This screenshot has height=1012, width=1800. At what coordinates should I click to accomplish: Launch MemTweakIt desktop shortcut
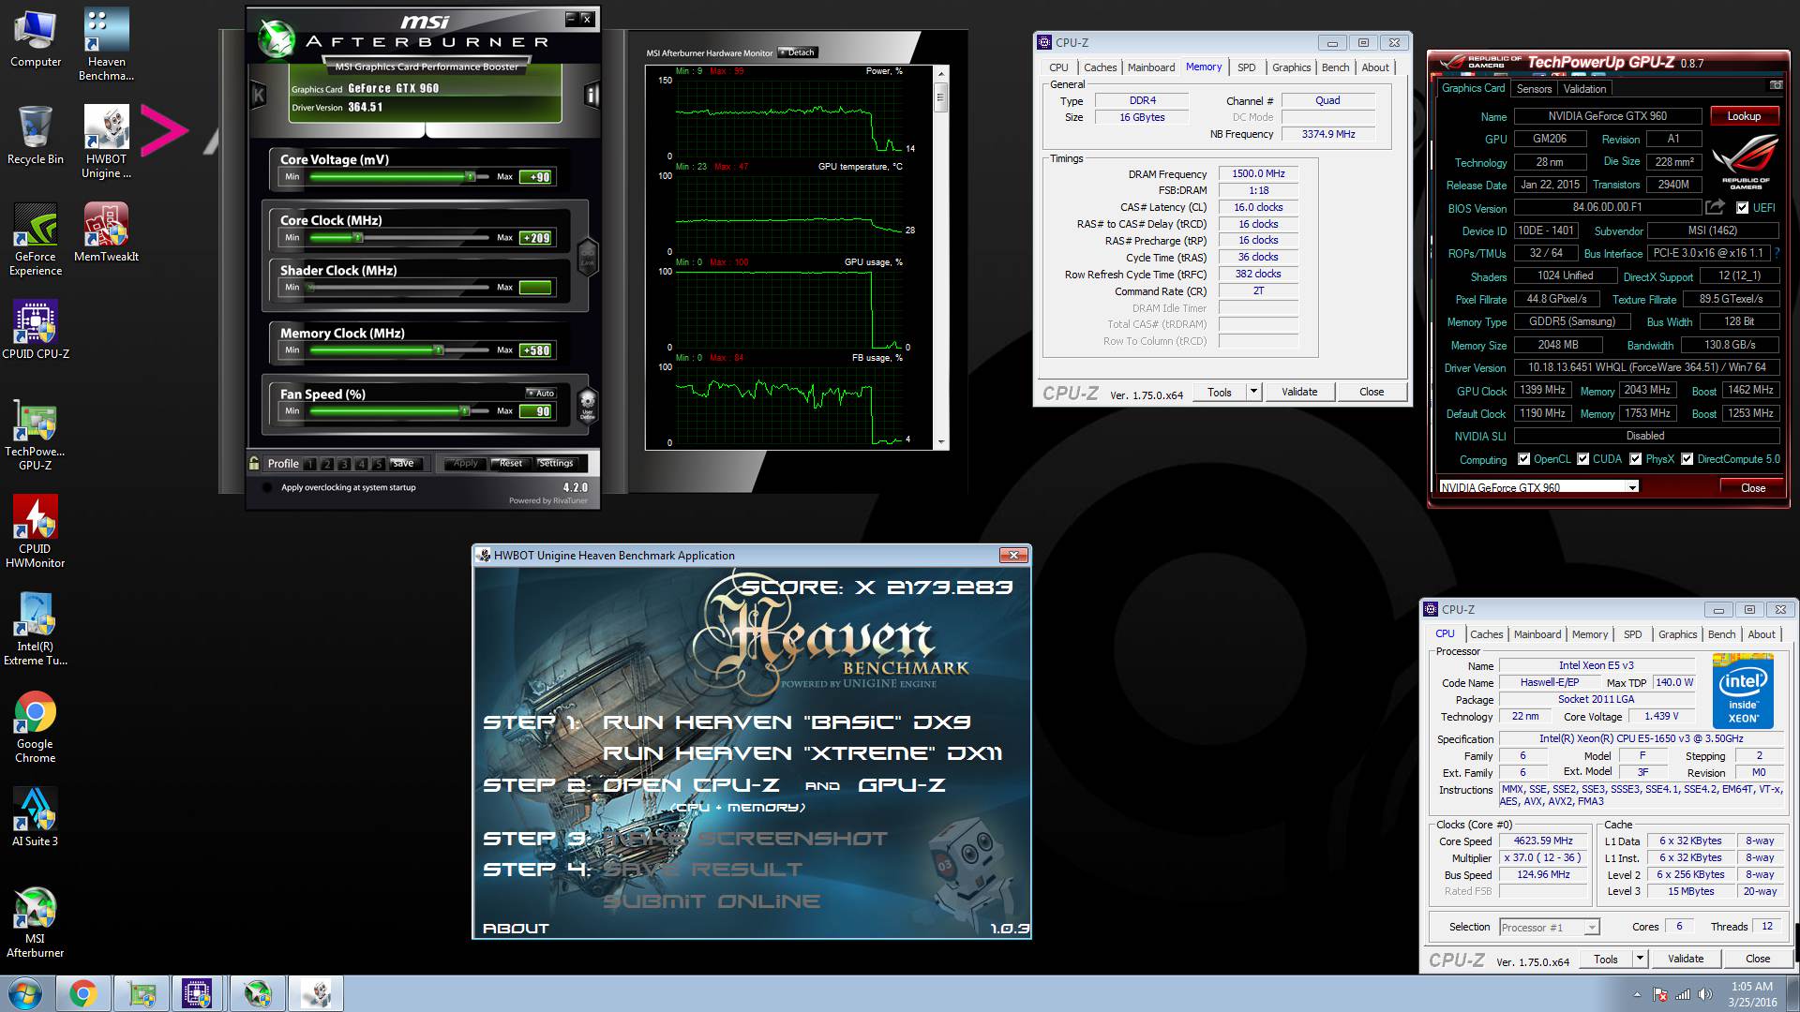coord(106,233)
